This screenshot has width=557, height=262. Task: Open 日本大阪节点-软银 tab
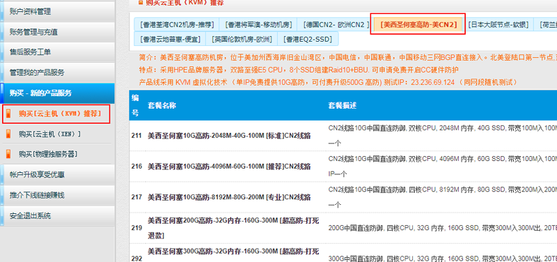tap(498, 24)
